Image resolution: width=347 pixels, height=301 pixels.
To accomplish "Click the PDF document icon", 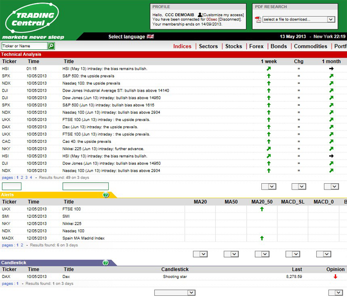I will pos(258,19).
